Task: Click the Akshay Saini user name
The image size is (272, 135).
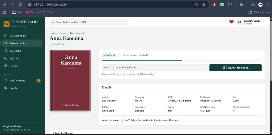Action: (x=252, y=21)
